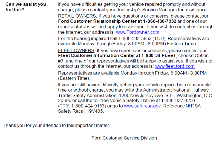216x142 pixels.
Task: Click the Vehicle Safety Hotline number 1-888-327-4236
Action: [x=178, y=100]
